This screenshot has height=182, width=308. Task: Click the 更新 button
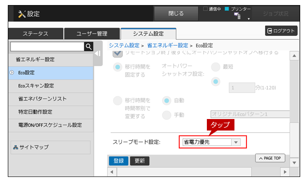(x=140, y=161)
